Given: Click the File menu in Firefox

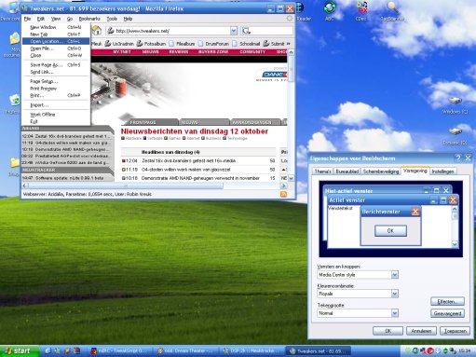Looking at the screenshot, I should pos(27,19).
